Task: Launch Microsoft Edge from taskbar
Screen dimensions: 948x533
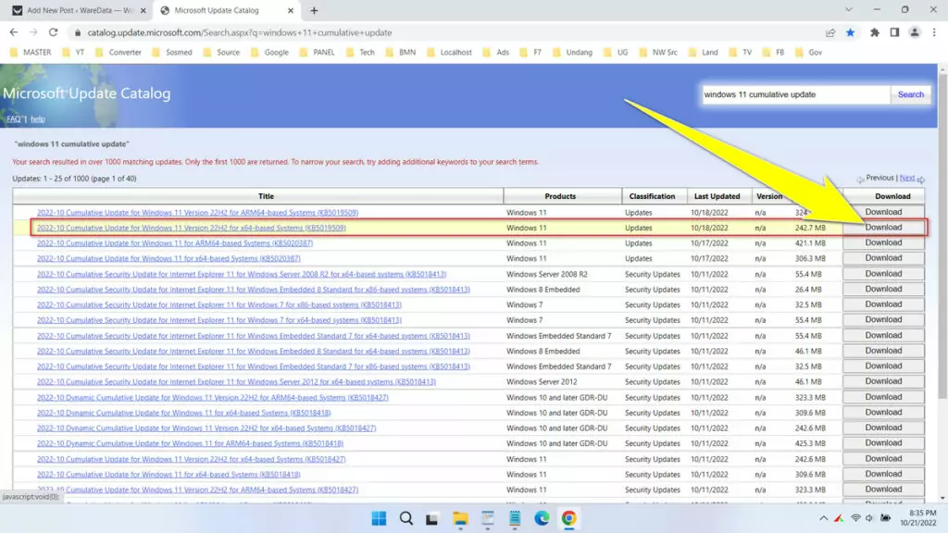Action: coord(542,518)
